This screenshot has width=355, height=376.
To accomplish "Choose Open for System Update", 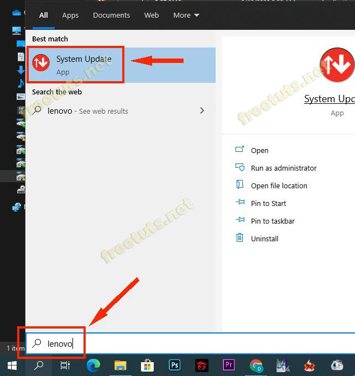I will coord(260,150).
